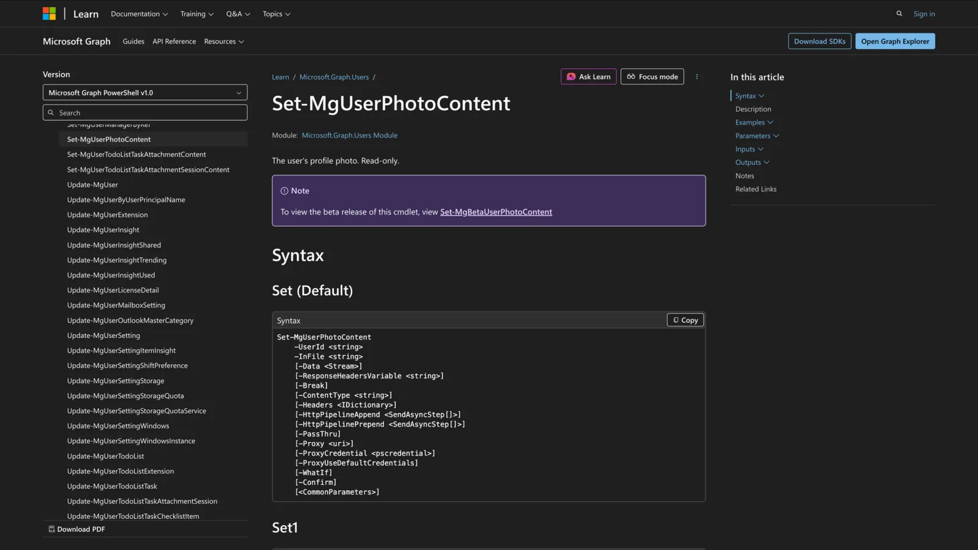The width and height of the screenshot is (978, 550).
Task: Open Update-MgUserSettingStorageQuotaService in the sidebar
Action: pyautogui.click(x=136, y=411)
